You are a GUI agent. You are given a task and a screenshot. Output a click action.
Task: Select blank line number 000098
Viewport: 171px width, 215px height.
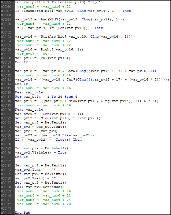6,15
